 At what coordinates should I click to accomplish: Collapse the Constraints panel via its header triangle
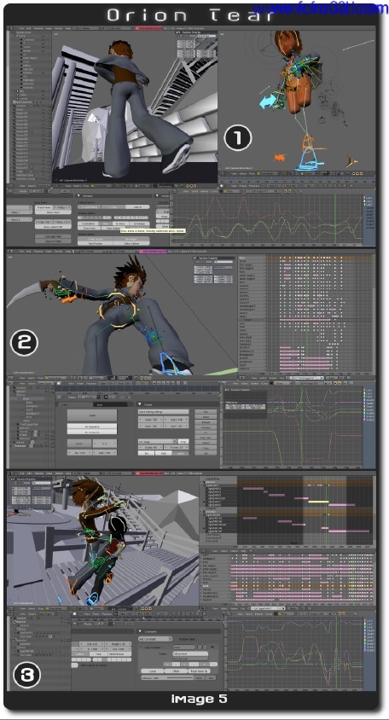(140, 631)
